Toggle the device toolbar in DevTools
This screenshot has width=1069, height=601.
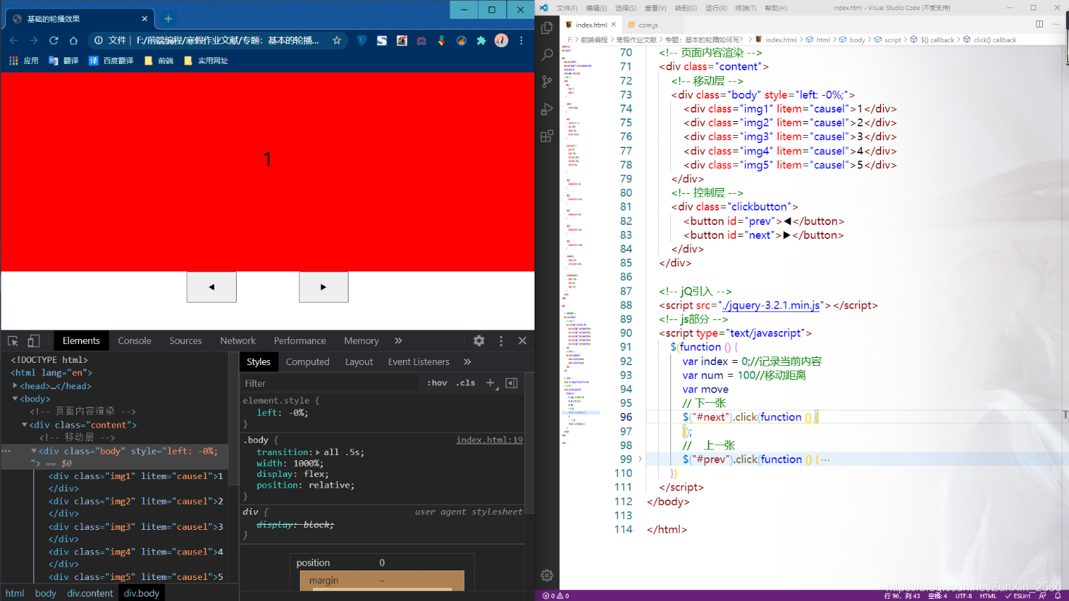point(33,340)
